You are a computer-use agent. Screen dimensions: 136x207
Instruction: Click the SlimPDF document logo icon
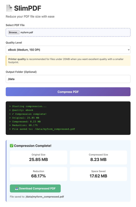9,8
